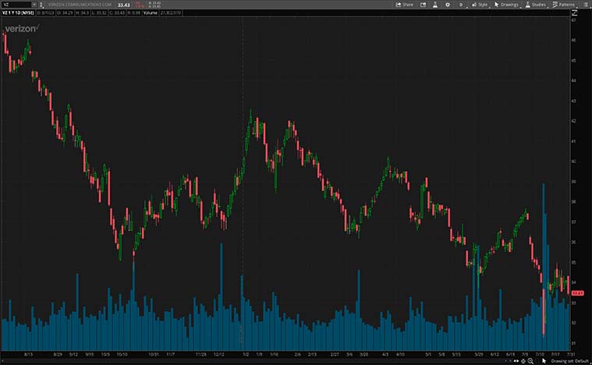The width and height of the screenshot is (592, 365).
Task: Open the D timeframe aggregation dropdown
Action: [461, 5]
